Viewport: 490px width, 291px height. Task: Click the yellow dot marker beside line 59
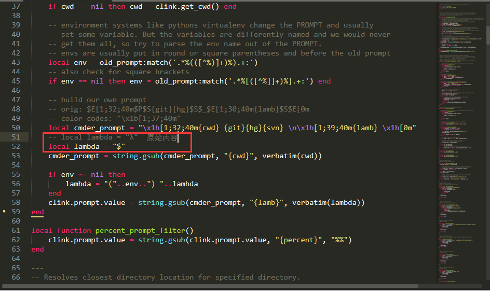[x=4, y=212]
